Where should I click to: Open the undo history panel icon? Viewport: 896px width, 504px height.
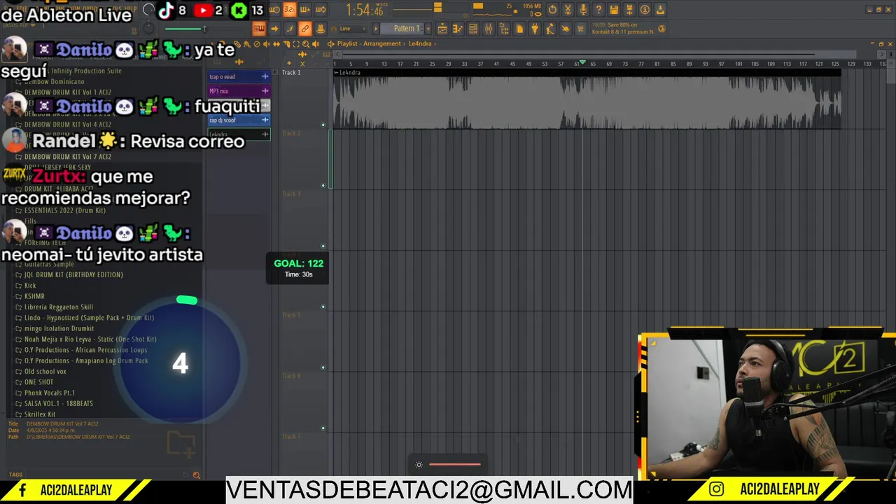click(x=552, y=10)
